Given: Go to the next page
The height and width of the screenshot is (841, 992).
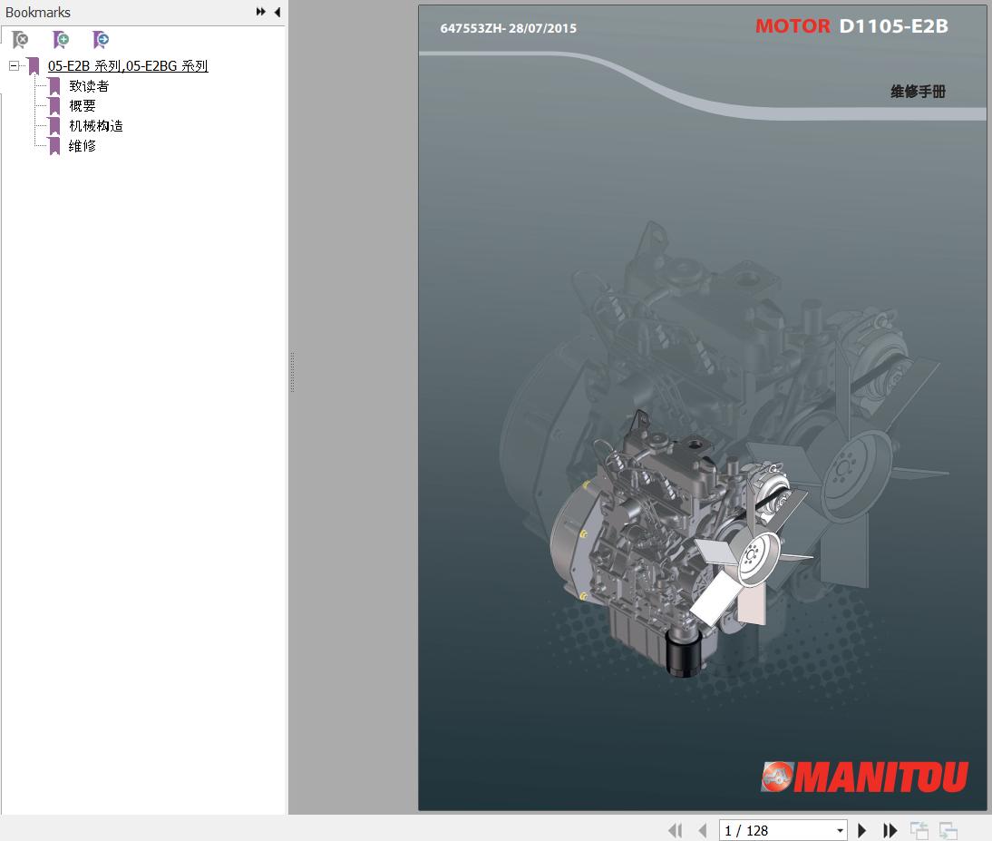Looking at the screenshot, I should tap(862, 830).
